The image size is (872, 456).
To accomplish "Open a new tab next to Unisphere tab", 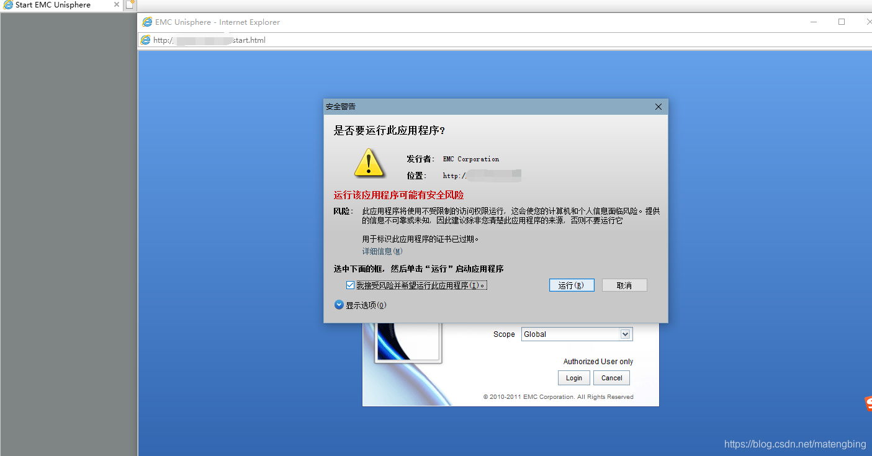I will tap(130, 5).
